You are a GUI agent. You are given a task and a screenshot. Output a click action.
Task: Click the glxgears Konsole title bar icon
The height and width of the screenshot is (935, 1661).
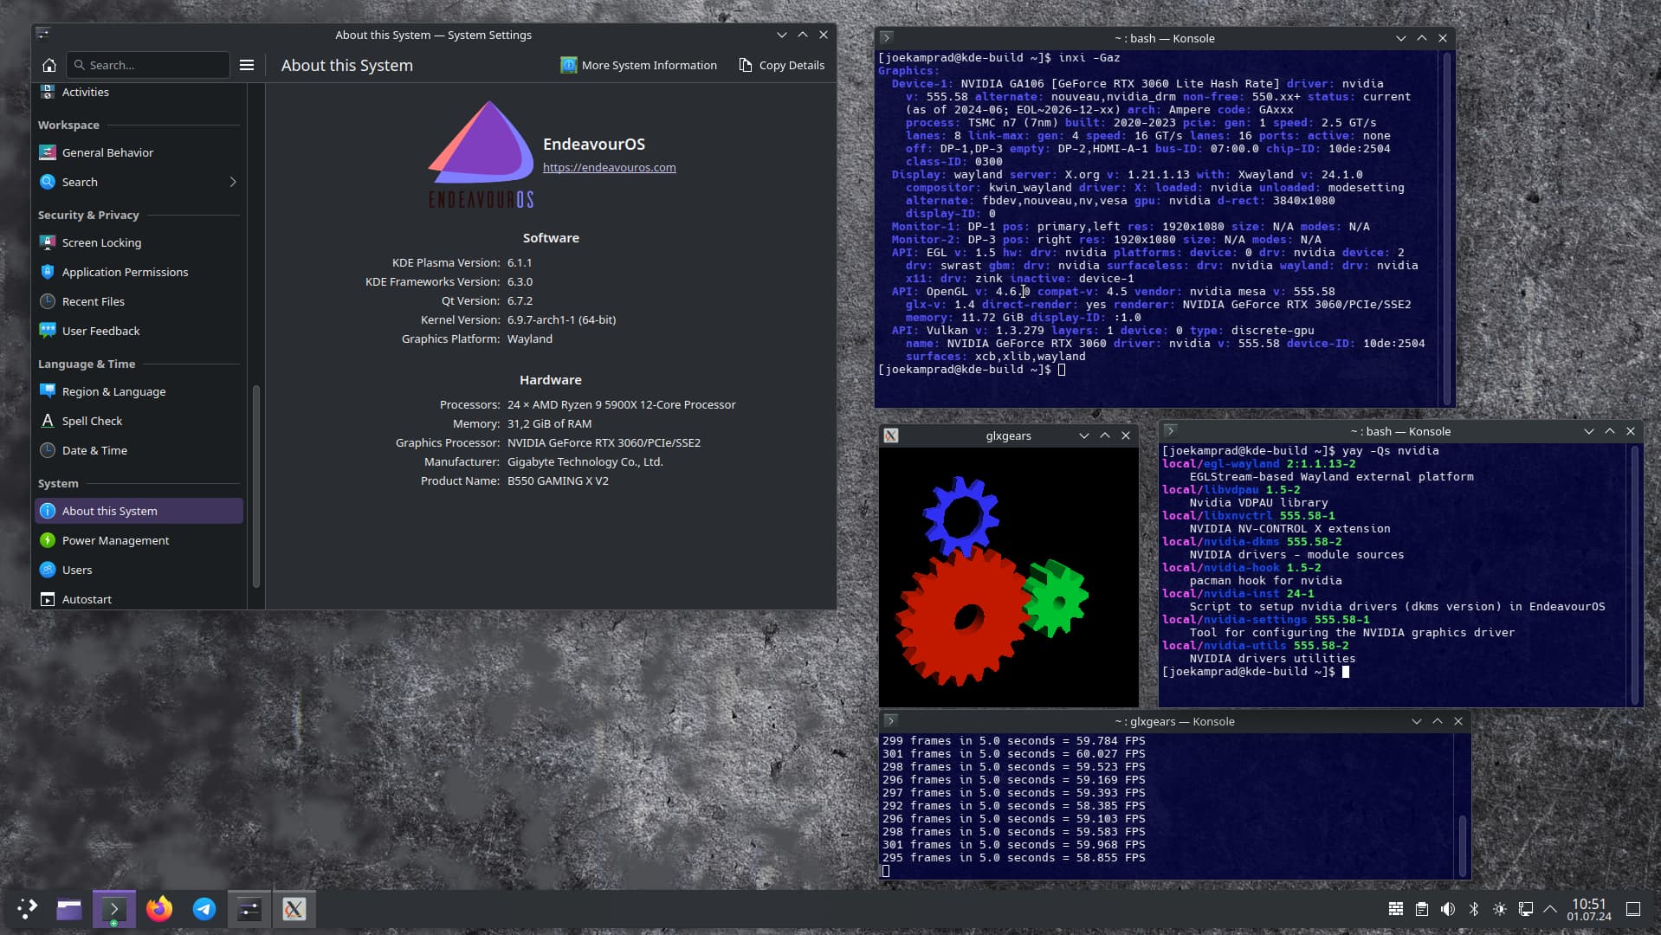pos(890,721)
